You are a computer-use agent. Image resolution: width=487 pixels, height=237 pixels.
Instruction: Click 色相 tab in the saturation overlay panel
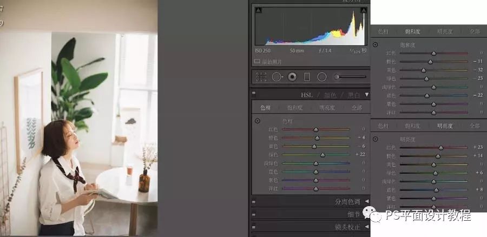tap(383, 31)
